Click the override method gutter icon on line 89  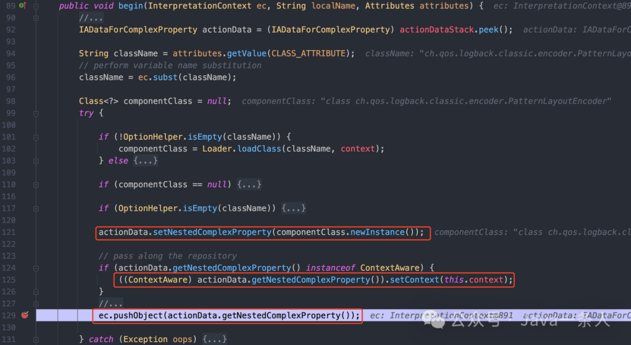23,6
